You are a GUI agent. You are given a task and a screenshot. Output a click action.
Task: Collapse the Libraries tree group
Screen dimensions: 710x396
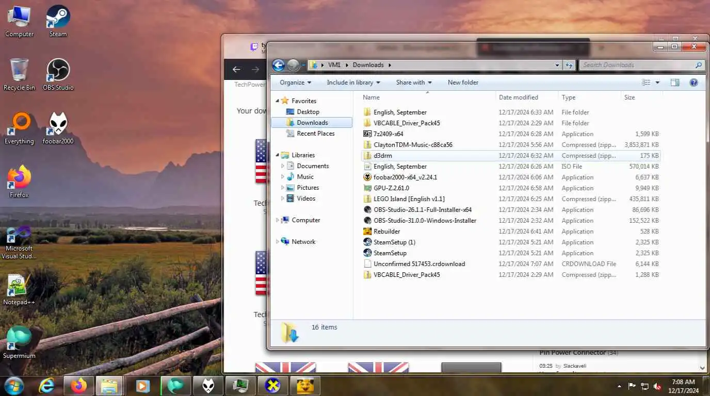point(277,155)
